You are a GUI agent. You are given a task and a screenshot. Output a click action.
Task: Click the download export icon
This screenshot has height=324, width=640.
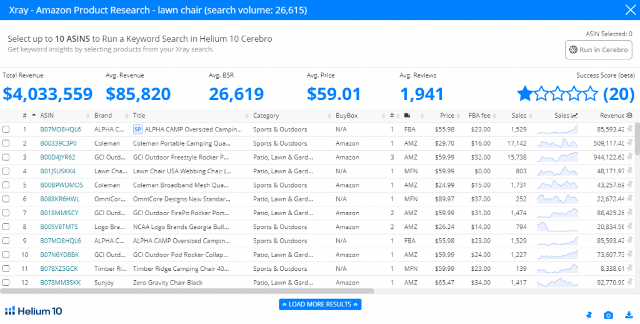629,315
